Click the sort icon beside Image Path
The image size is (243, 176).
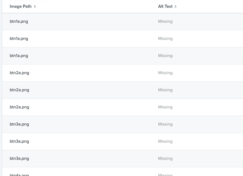[x=35, y=7]
